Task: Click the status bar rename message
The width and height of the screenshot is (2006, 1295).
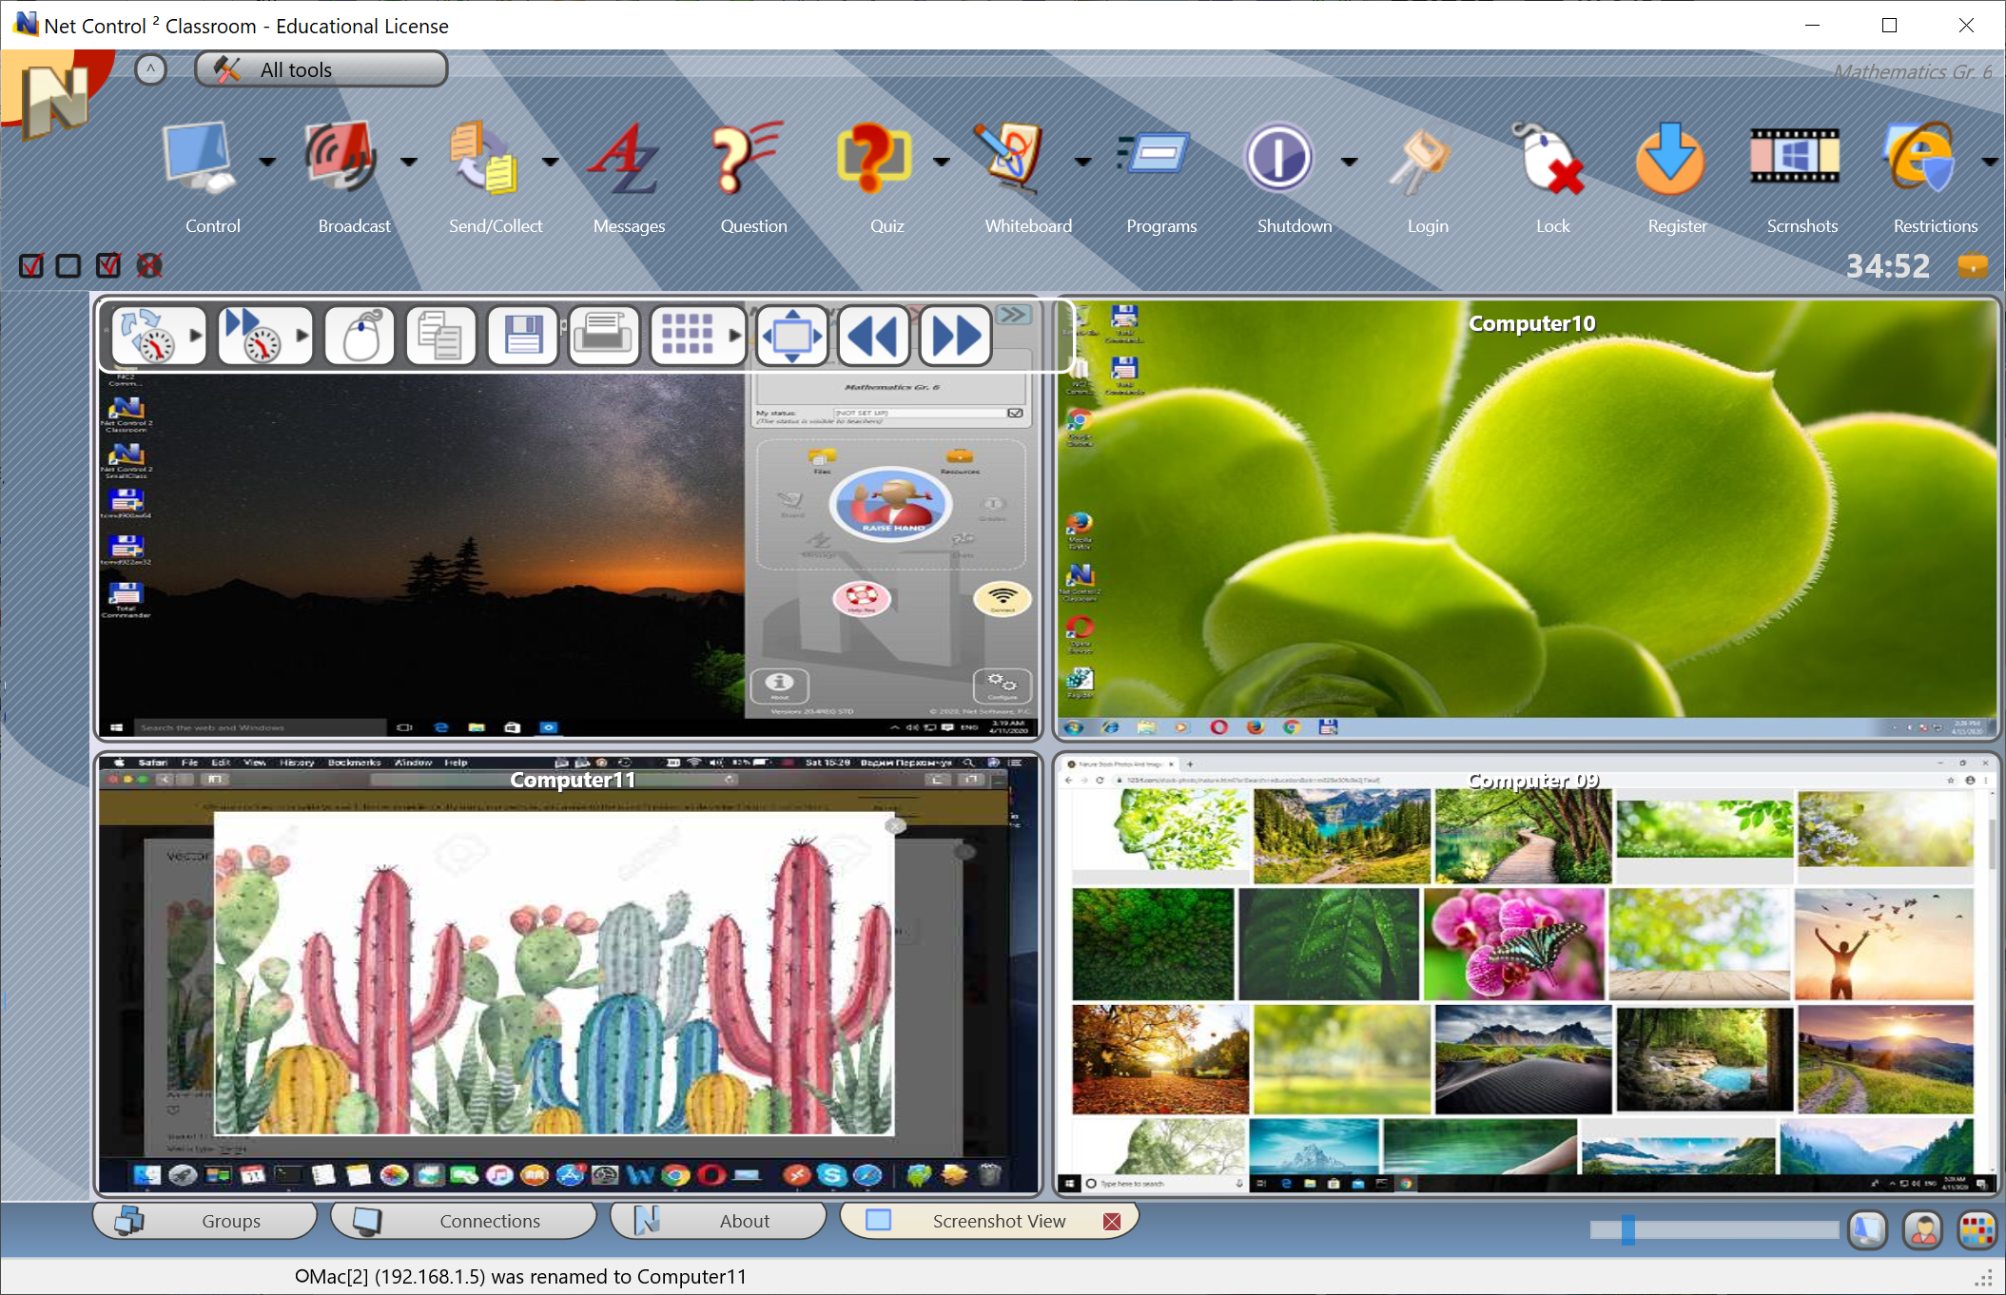Action: 520,1276
